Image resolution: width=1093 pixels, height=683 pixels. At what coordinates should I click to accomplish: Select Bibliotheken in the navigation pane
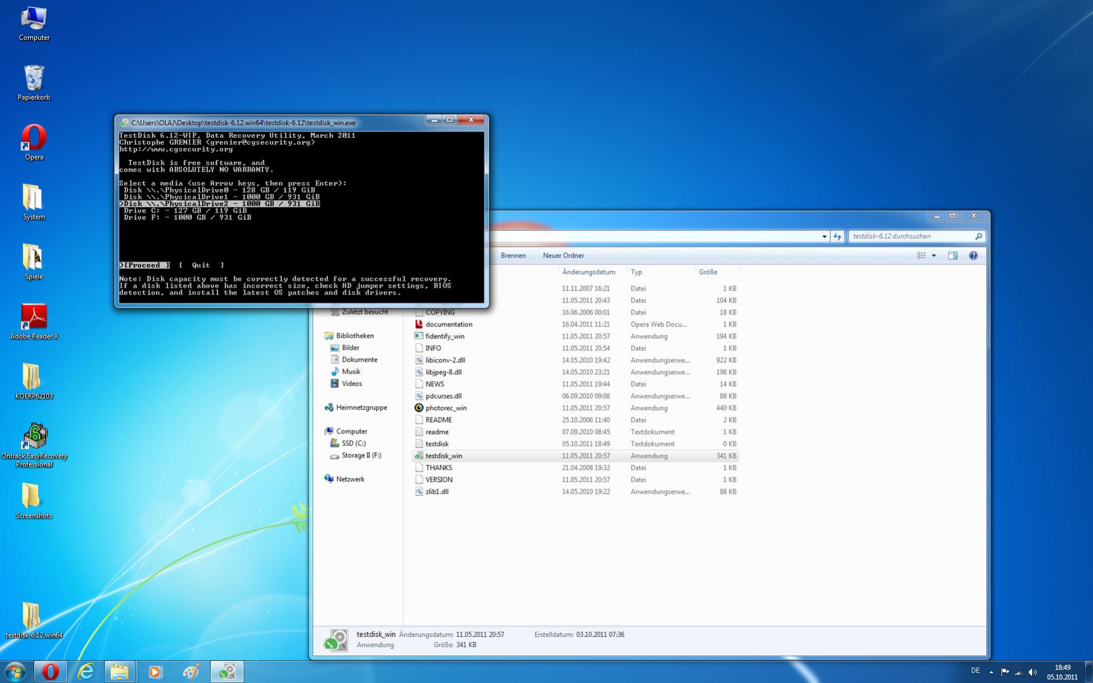pos(349,336)
